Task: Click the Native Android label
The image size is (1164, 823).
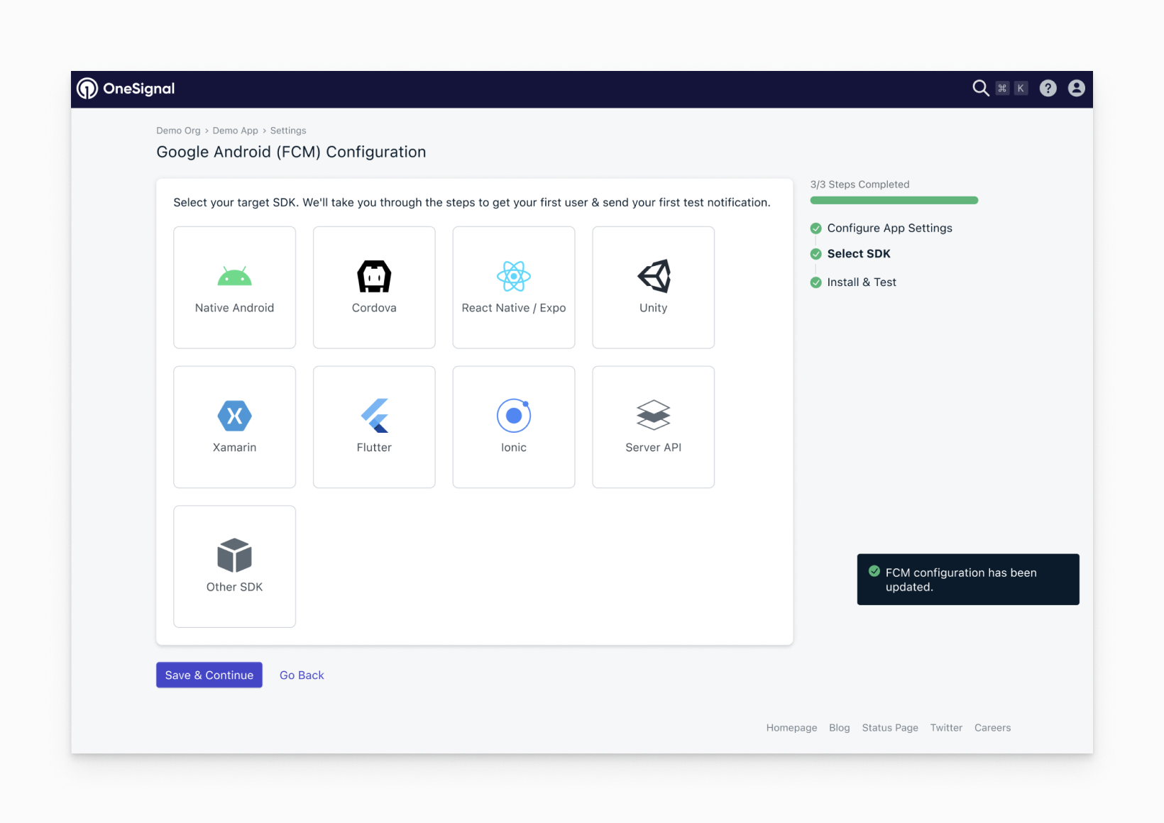Action: [x=234, y=308]
